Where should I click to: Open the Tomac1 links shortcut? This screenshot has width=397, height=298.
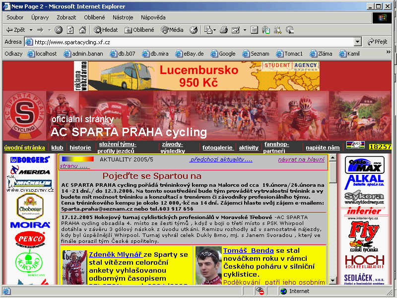point(289,54)
